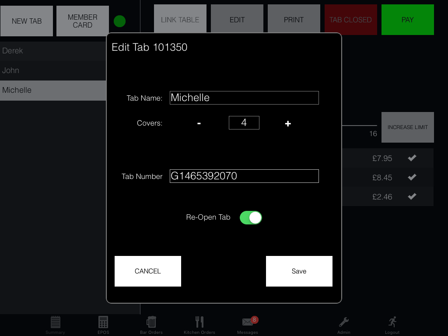Open the EPOS calculator icon
448x336 pixels.
point(103,322)
